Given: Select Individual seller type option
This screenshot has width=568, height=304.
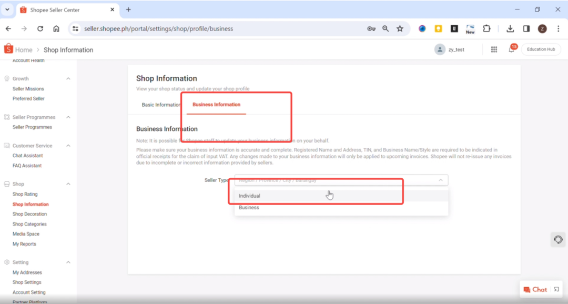Looking at the screenshot, I should coord(250,196).
